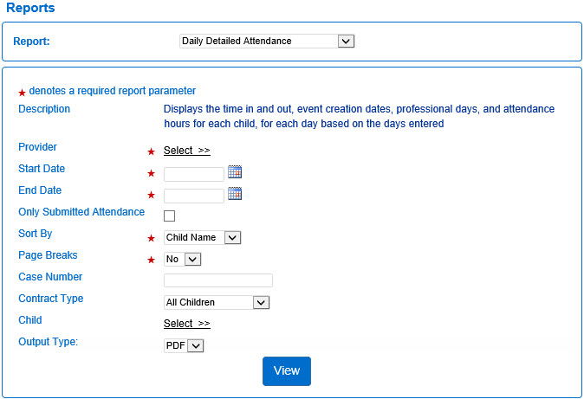
Task: Expand the Sort By dropdown
Action: [x=202, y=237]
